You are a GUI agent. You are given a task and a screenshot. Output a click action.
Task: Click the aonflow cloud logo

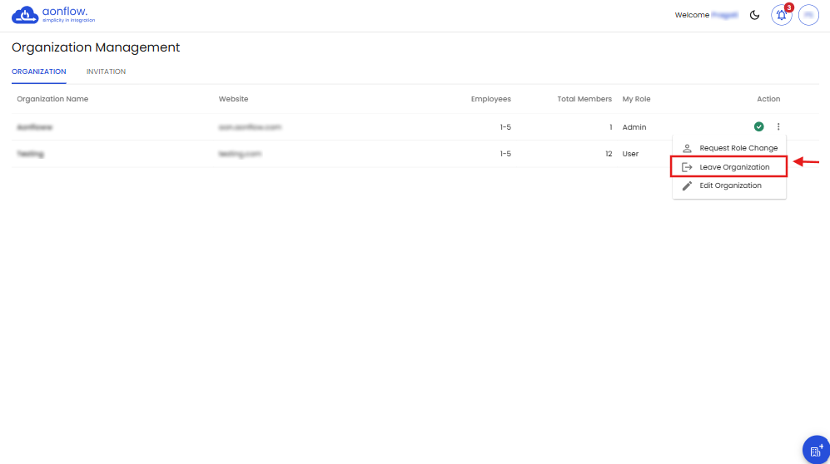coord(25,15)
